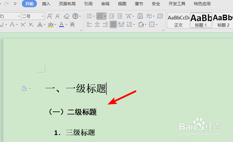The width and height of the screenshot is (233, 142).
Task: Open the paragraph dialog launcher
Action: [x=163, y=30]
